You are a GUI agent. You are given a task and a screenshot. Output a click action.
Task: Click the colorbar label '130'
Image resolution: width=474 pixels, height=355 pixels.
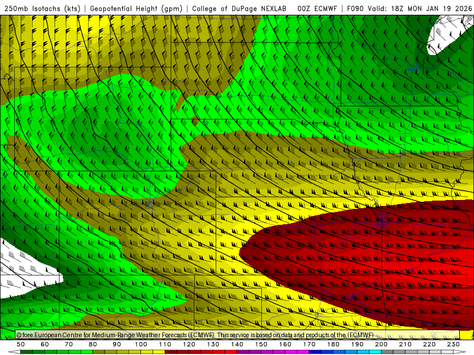[x=213, y=344]
